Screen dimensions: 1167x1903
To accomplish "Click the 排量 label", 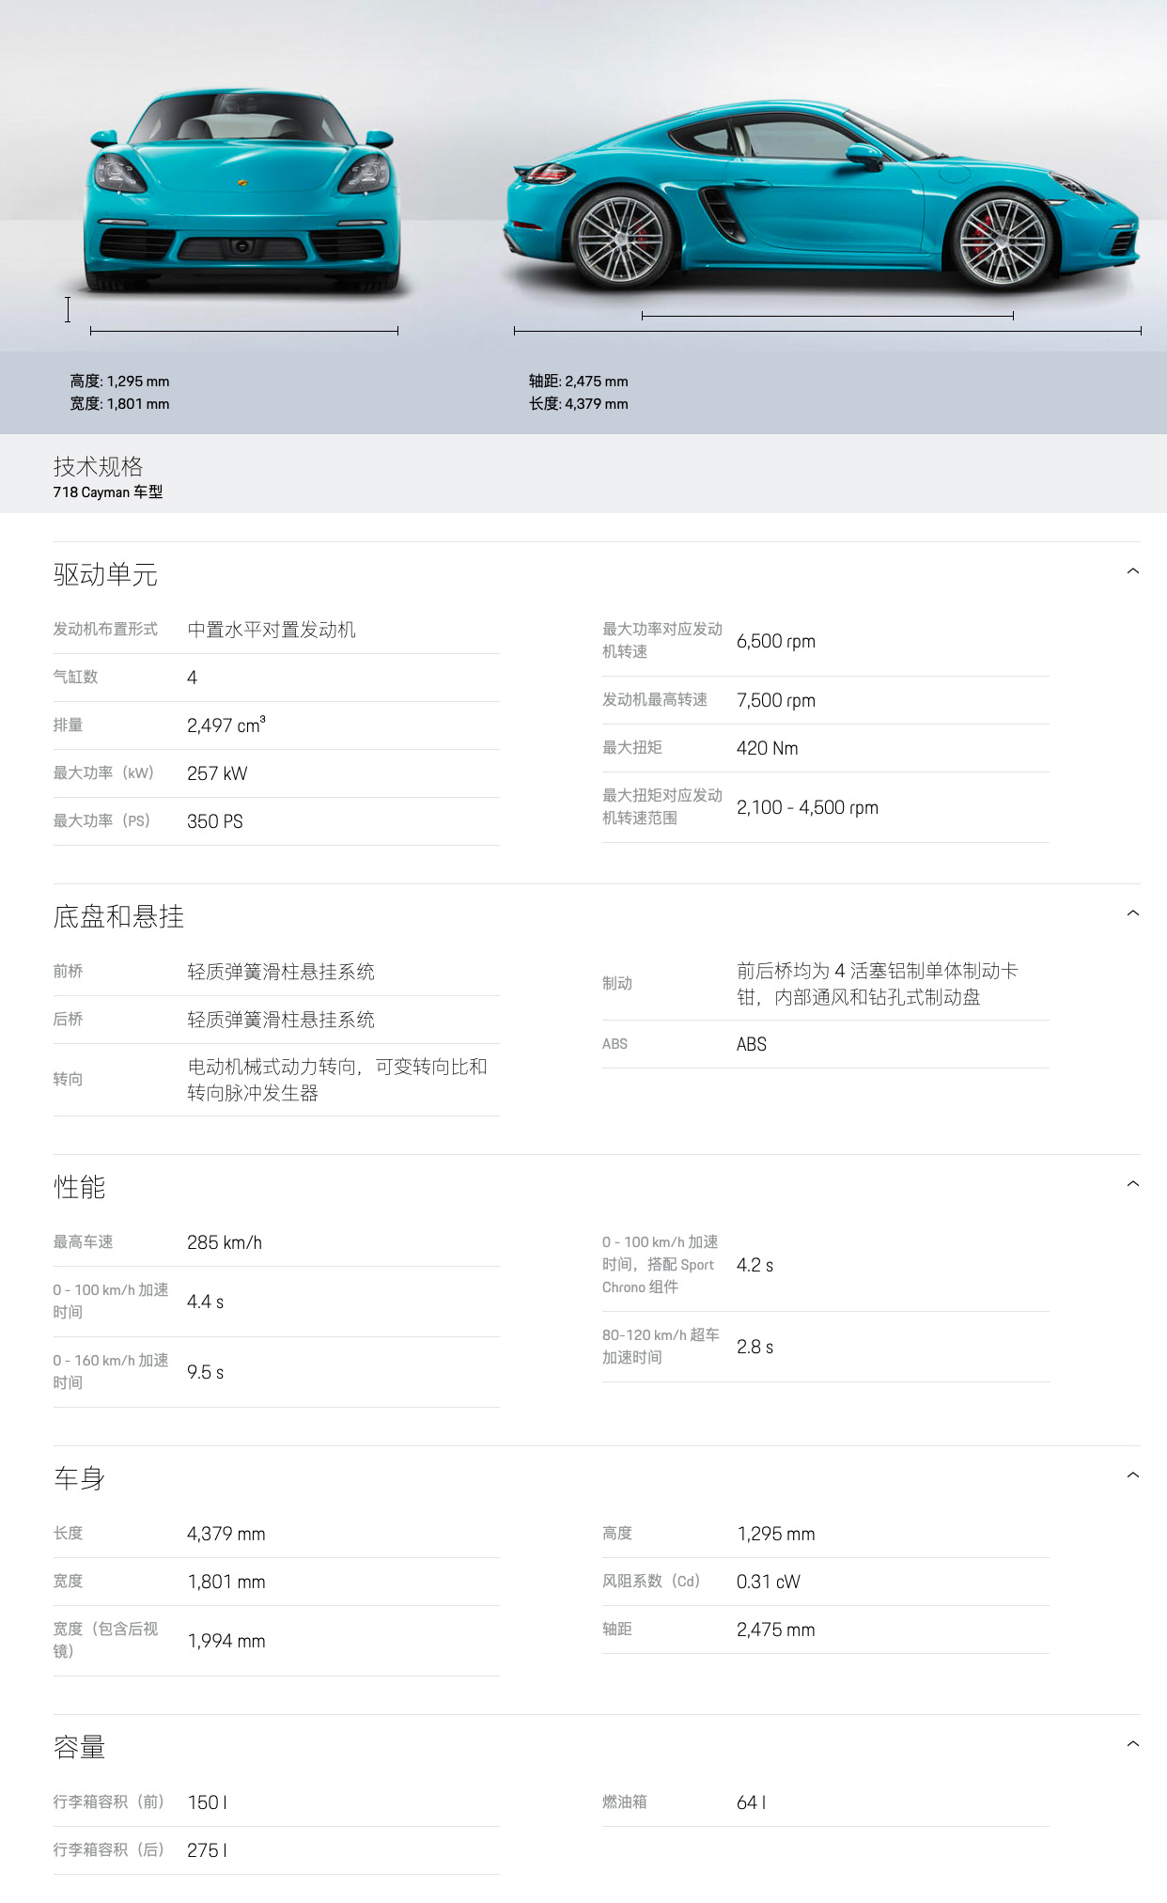I will 68,725.
